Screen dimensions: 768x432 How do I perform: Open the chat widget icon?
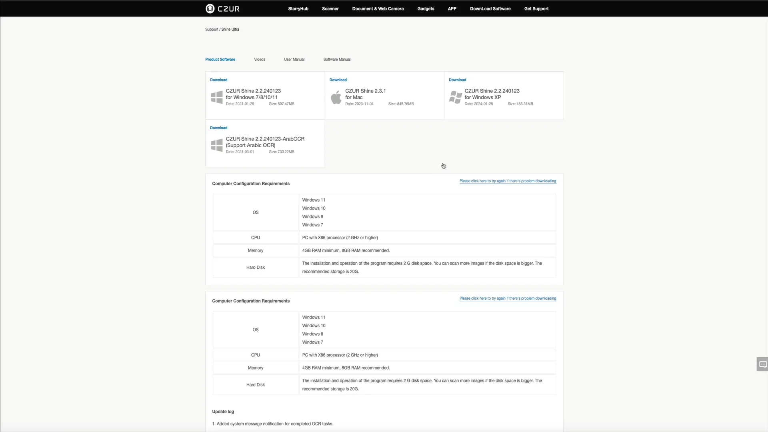(x=763, y=364)
